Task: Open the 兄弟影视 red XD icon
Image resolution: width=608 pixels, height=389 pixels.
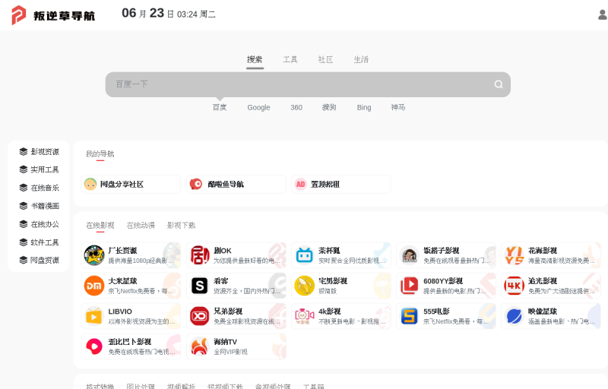Action: pyautogui.click(x=200, y=316)
